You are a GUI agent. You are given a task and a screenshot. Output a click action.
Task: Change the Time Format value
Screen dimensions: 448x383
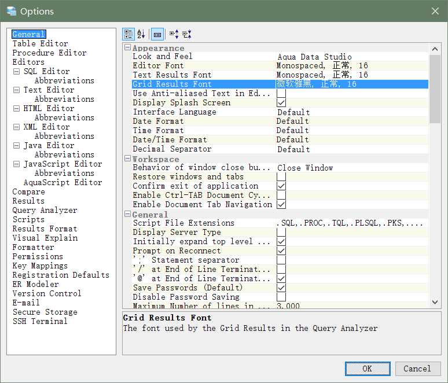tap(352, 131)
